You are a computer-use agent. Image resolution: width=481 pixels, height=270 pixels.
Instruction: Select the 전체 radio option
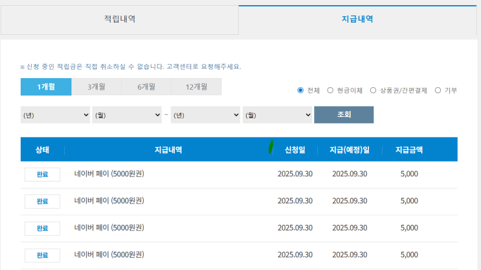click(x=300, y=90)
